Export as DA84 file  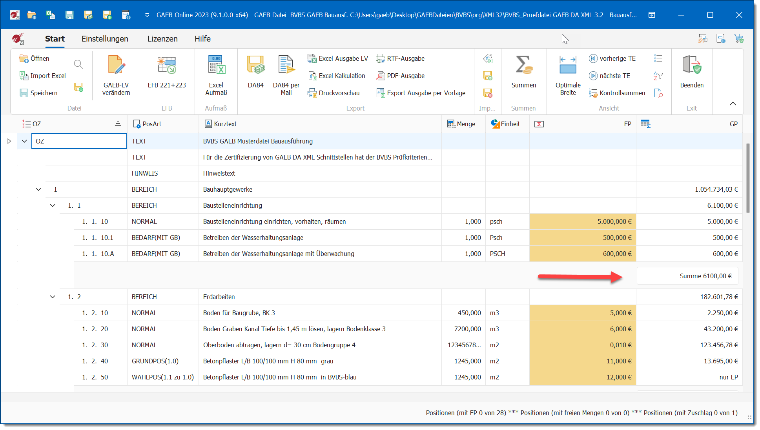[255, 65]
